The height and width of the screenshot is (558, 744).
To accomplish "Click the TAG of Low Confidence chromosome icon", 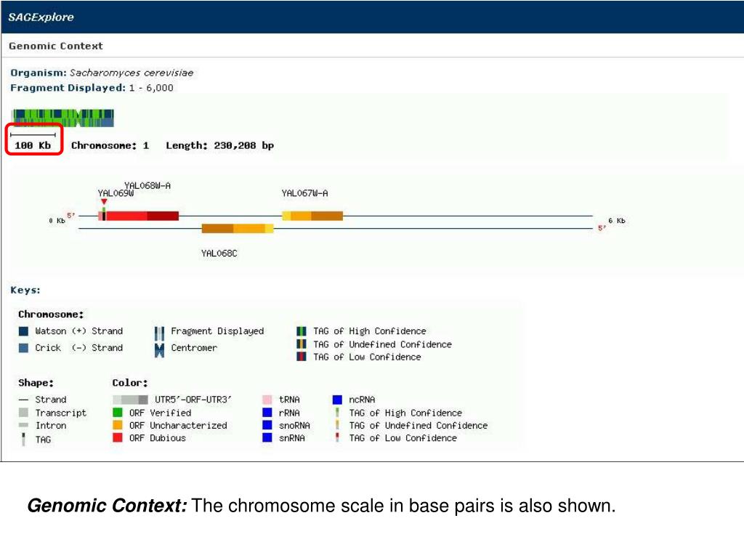I will click(x=302, y=356).
